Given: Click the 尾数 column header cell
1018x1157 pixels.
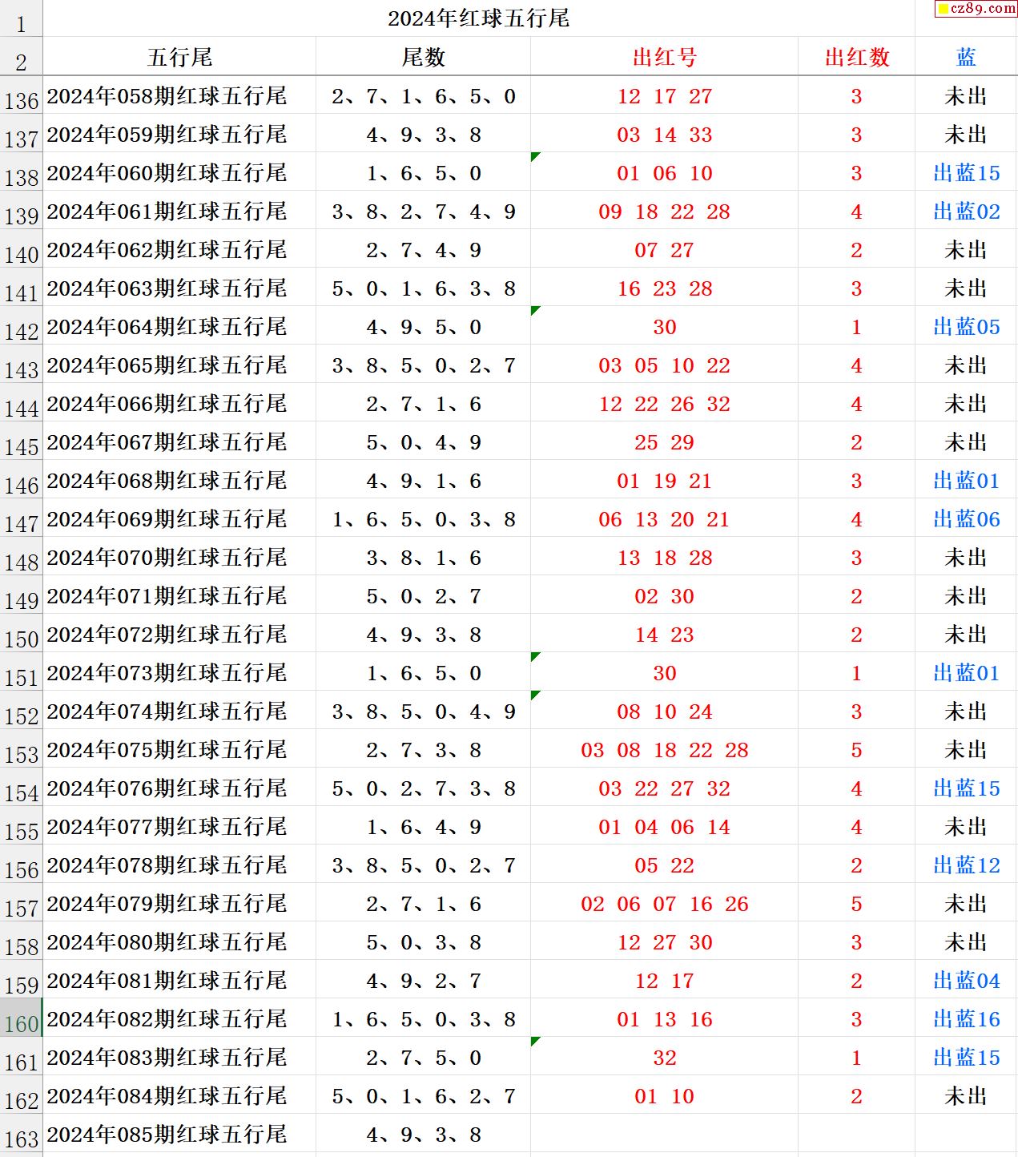Looking at the screenshot, I should click(423, 57).
